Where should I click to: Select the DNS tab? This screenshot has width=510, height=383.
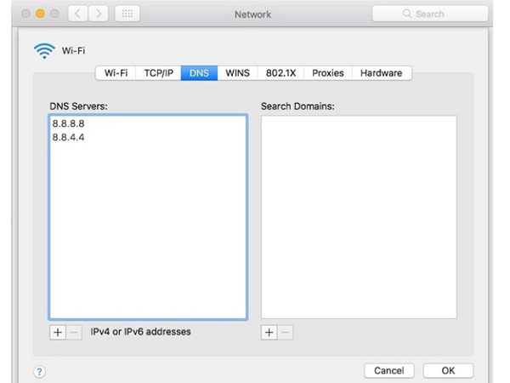tap(199, 73)
